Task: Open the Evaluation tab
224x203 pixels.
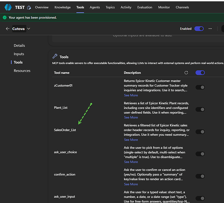Action: click(x=145, y=7)
